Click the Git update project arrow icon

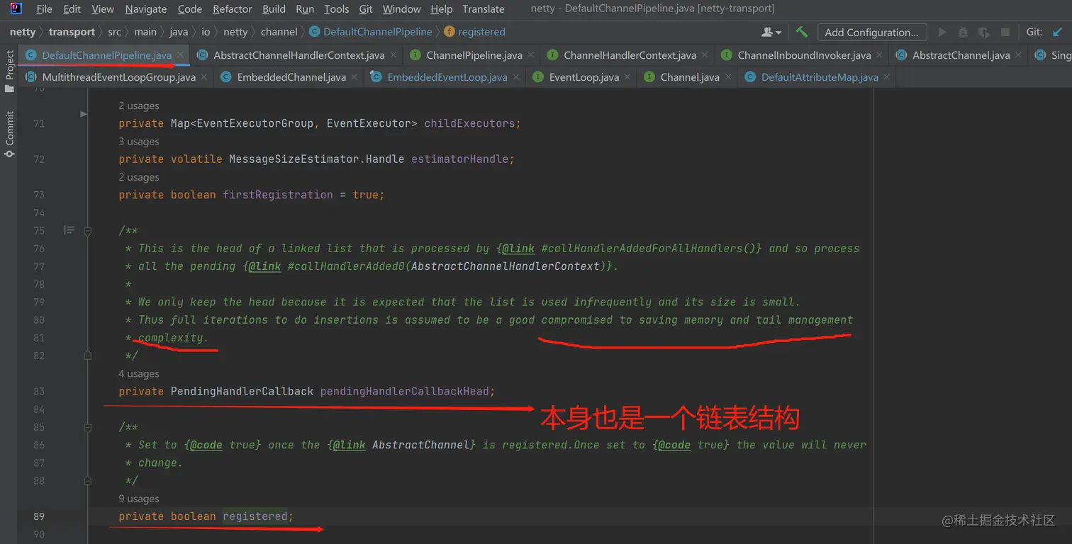point(1057,32)
